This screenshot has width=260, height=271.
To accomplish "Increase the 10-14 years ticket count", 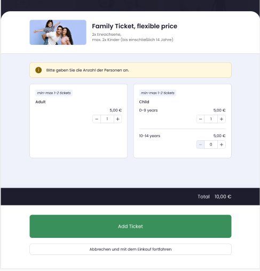I will point(222,145).
